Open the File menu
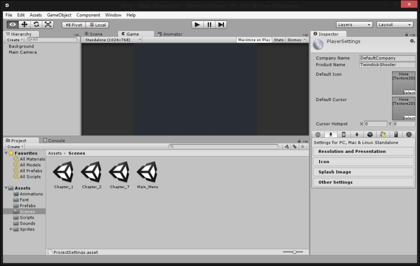The height and width of the screenshot is (266, 420). [9, 15]
